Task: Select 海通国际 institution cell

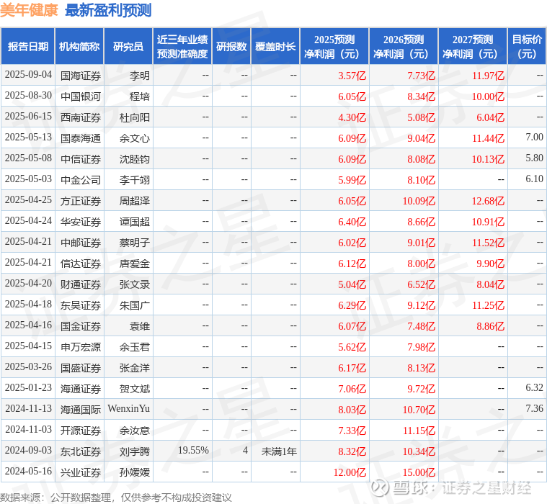Action: pos(81,410)
